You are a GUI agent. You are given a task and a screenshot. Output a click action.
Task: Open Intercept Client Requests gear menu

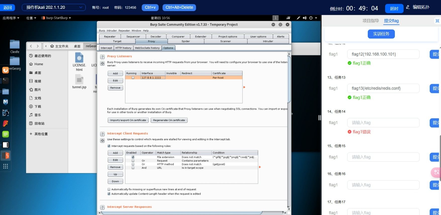click(x=102, y=140)
